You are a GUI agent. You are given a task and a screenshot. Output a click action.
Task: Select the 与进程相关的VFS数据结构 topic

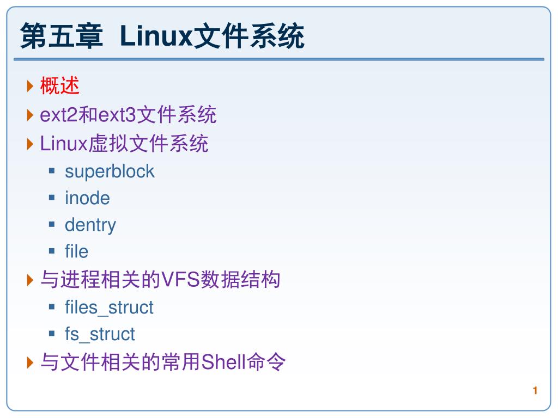(160, 279)
